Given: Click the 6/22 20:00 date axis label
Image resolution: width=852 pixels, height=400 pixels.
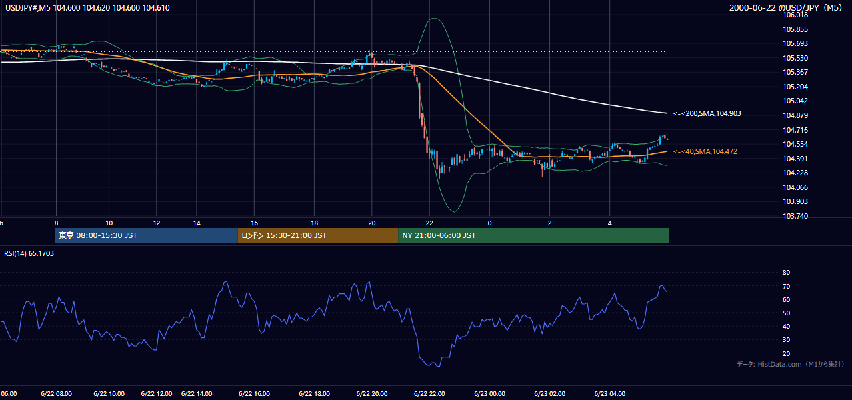Looking at the screenshot, I should point(372,393).
